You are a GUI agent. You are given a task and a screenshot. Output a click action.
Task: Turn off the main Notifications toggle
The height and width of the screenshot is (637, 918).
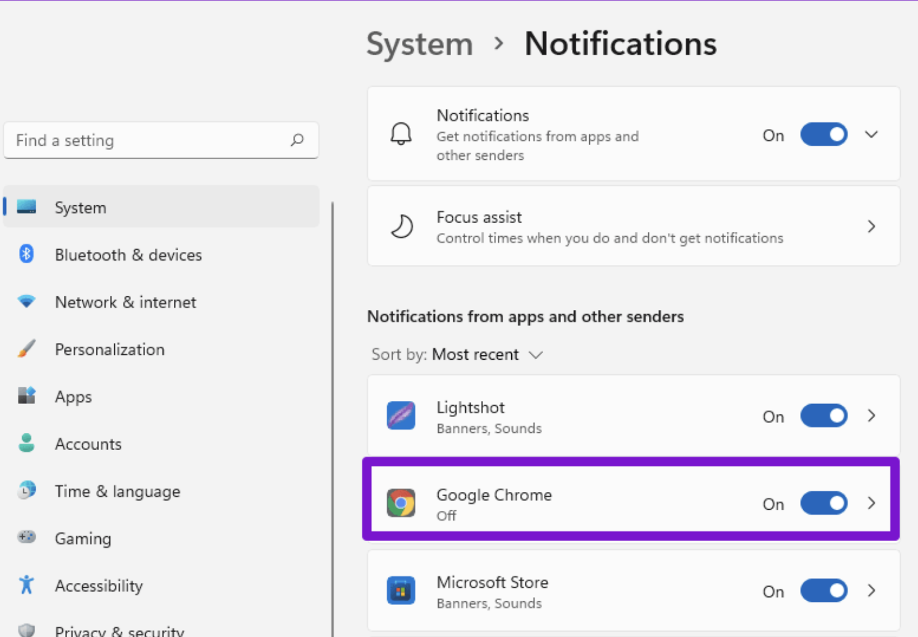point(823,135)
